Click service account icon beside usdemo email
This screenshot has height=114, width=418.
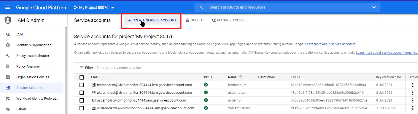tap(94, 100)
